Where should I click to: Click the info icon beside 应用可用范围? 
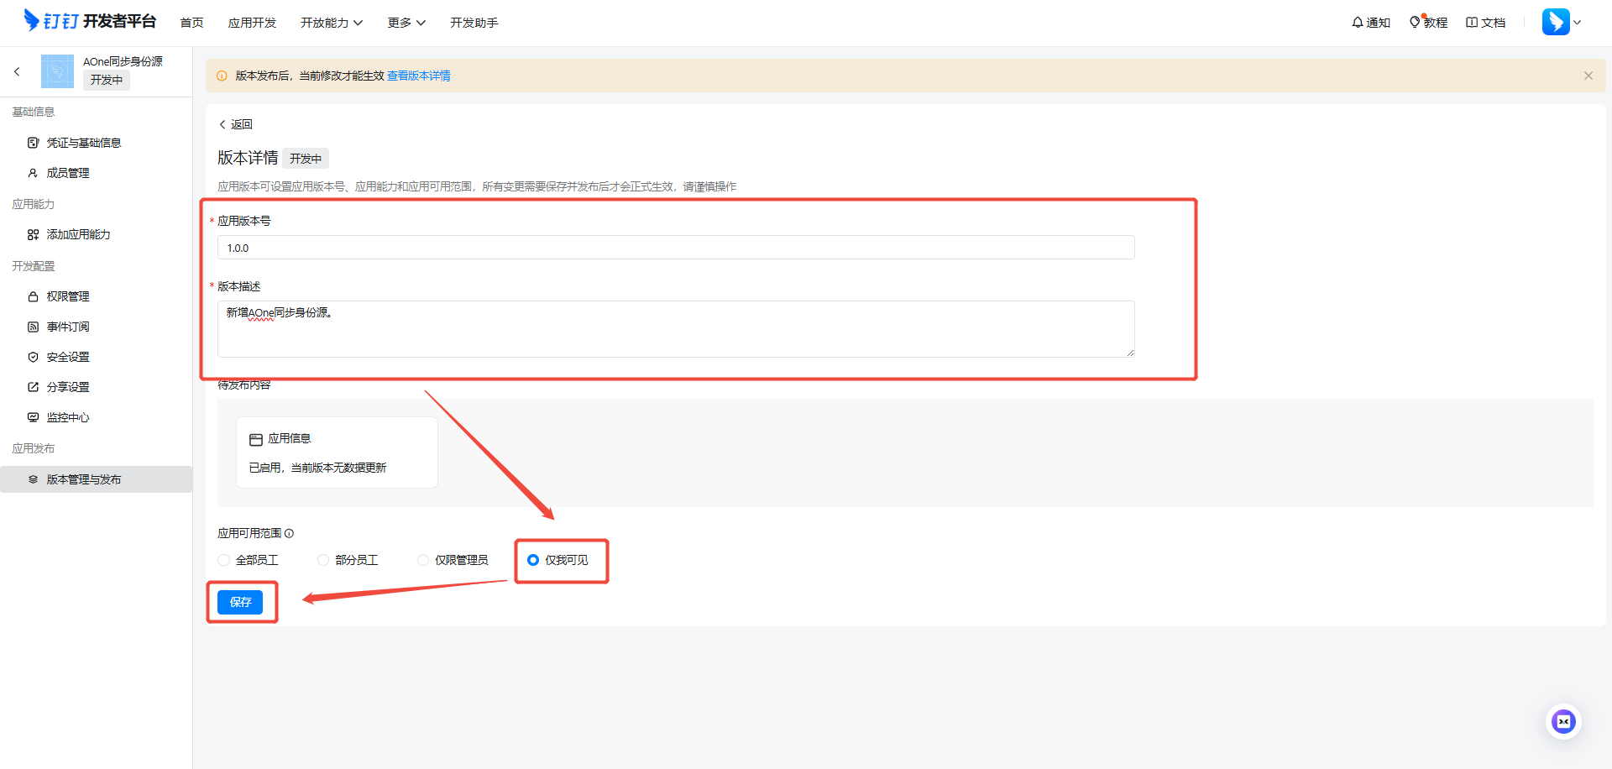pyautogui.click(x=290, y=534)
